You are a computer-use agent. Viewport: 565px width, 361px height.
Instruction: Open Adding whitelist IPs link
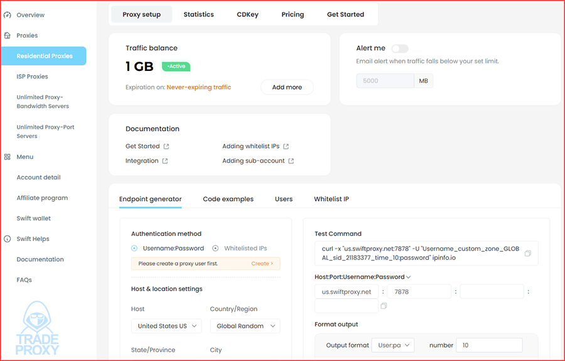tap(250, 146)
